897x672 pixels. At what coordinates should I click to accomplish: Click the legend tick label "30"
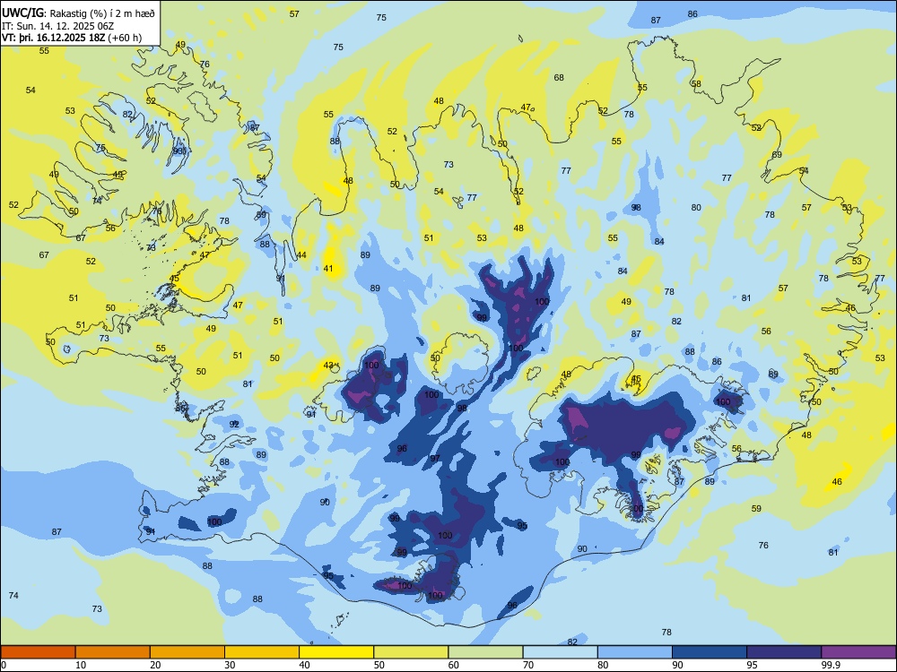[230, 665]
